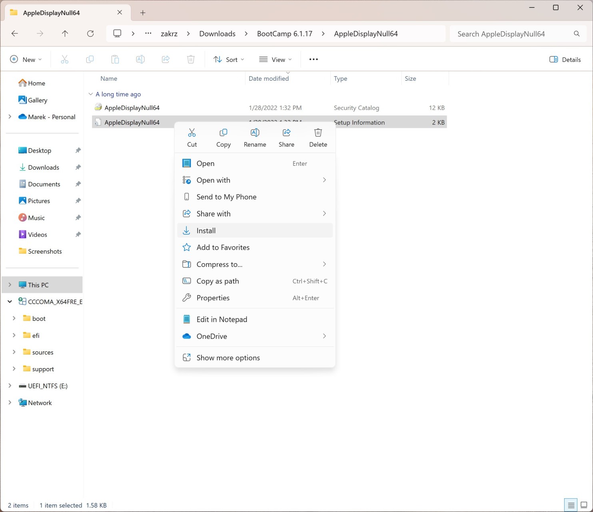Click zakrz in the breadcrumb path
The image size is (593, 512).
[169, 34]
